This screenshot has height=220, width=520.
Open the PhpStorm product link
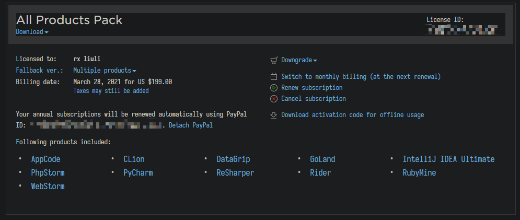(x=48, y=173)
